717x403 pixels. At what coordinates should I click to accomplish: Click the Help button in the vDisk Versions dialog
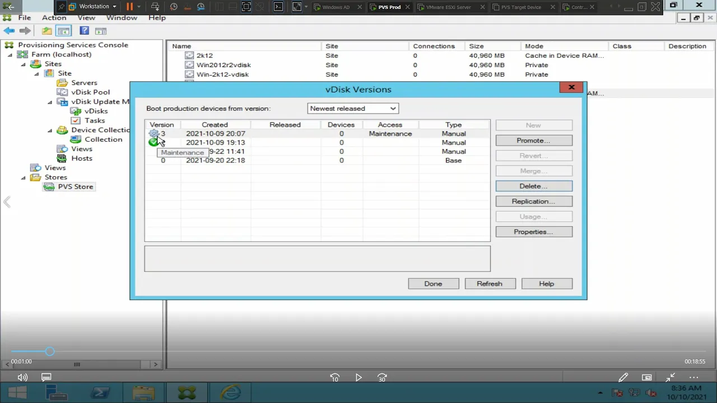[x=547, y=284]
